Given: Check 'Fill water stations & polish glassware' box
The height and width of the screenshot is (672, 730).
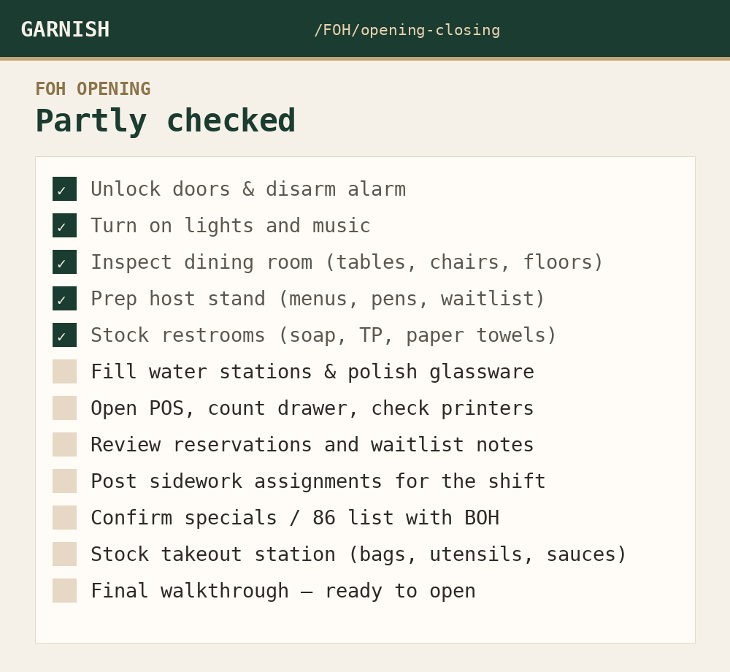Looking at the screenshot, I should point(64,371).
